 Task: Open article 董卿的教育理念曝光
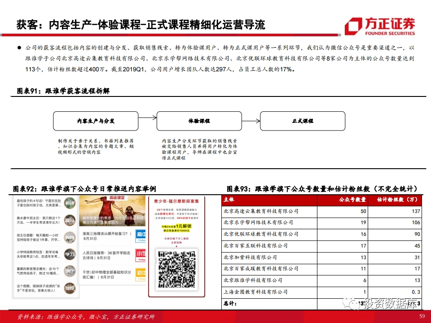coord(39,271)
